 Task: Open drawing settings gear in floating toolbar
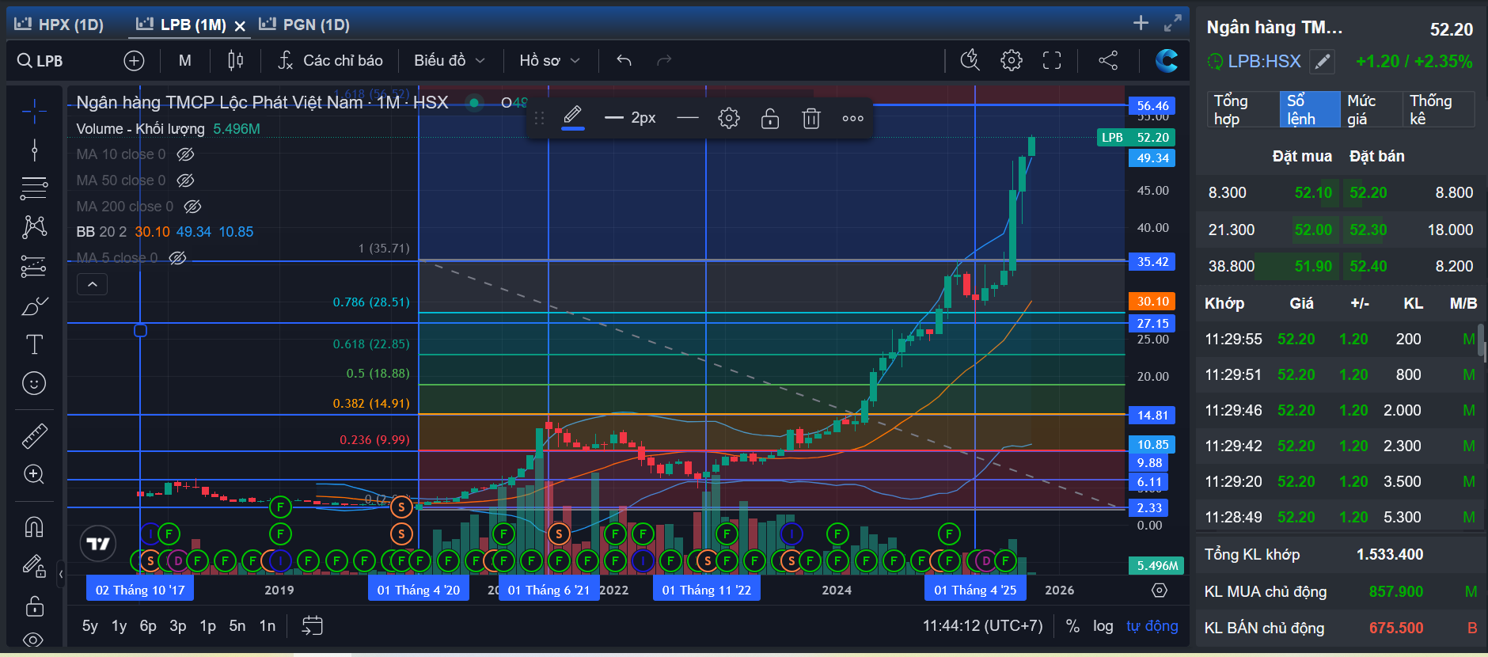pos(729,119)
